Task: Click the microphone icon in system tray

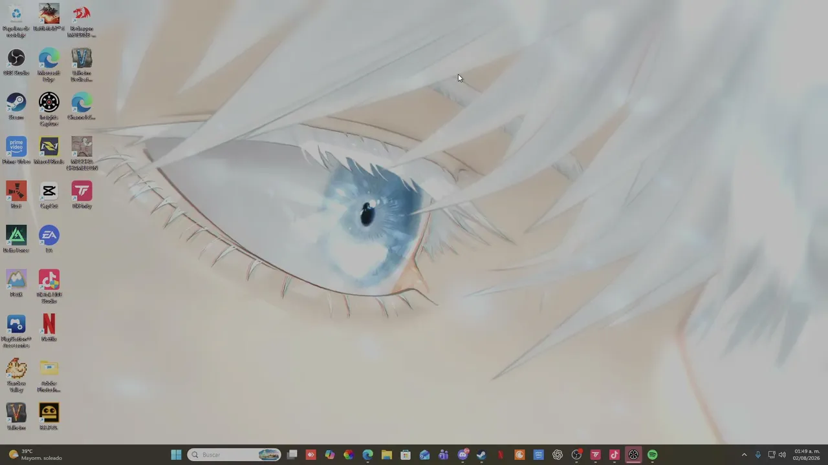Action: click(758, 455)
